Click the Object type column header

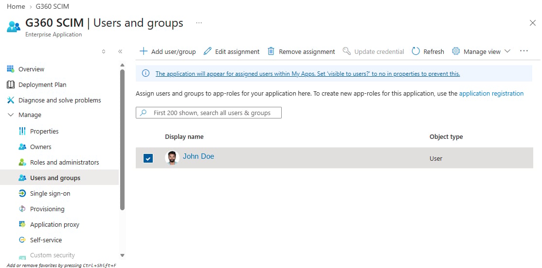pyautogui.click(x=446, y=136)
